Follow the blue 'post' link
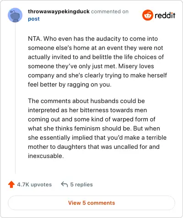 pyautogui.click(x=34, y=19)
